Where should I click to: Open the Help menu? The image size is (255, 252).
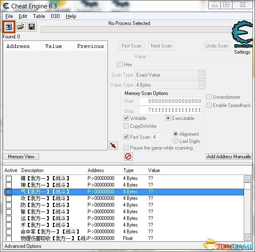click(x=71, y=16)
